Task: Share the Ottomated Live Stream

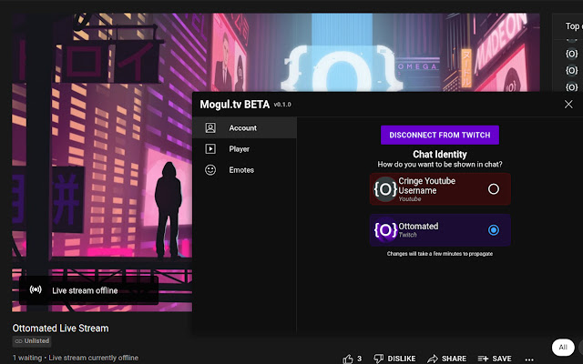Action: click(445, 359)
